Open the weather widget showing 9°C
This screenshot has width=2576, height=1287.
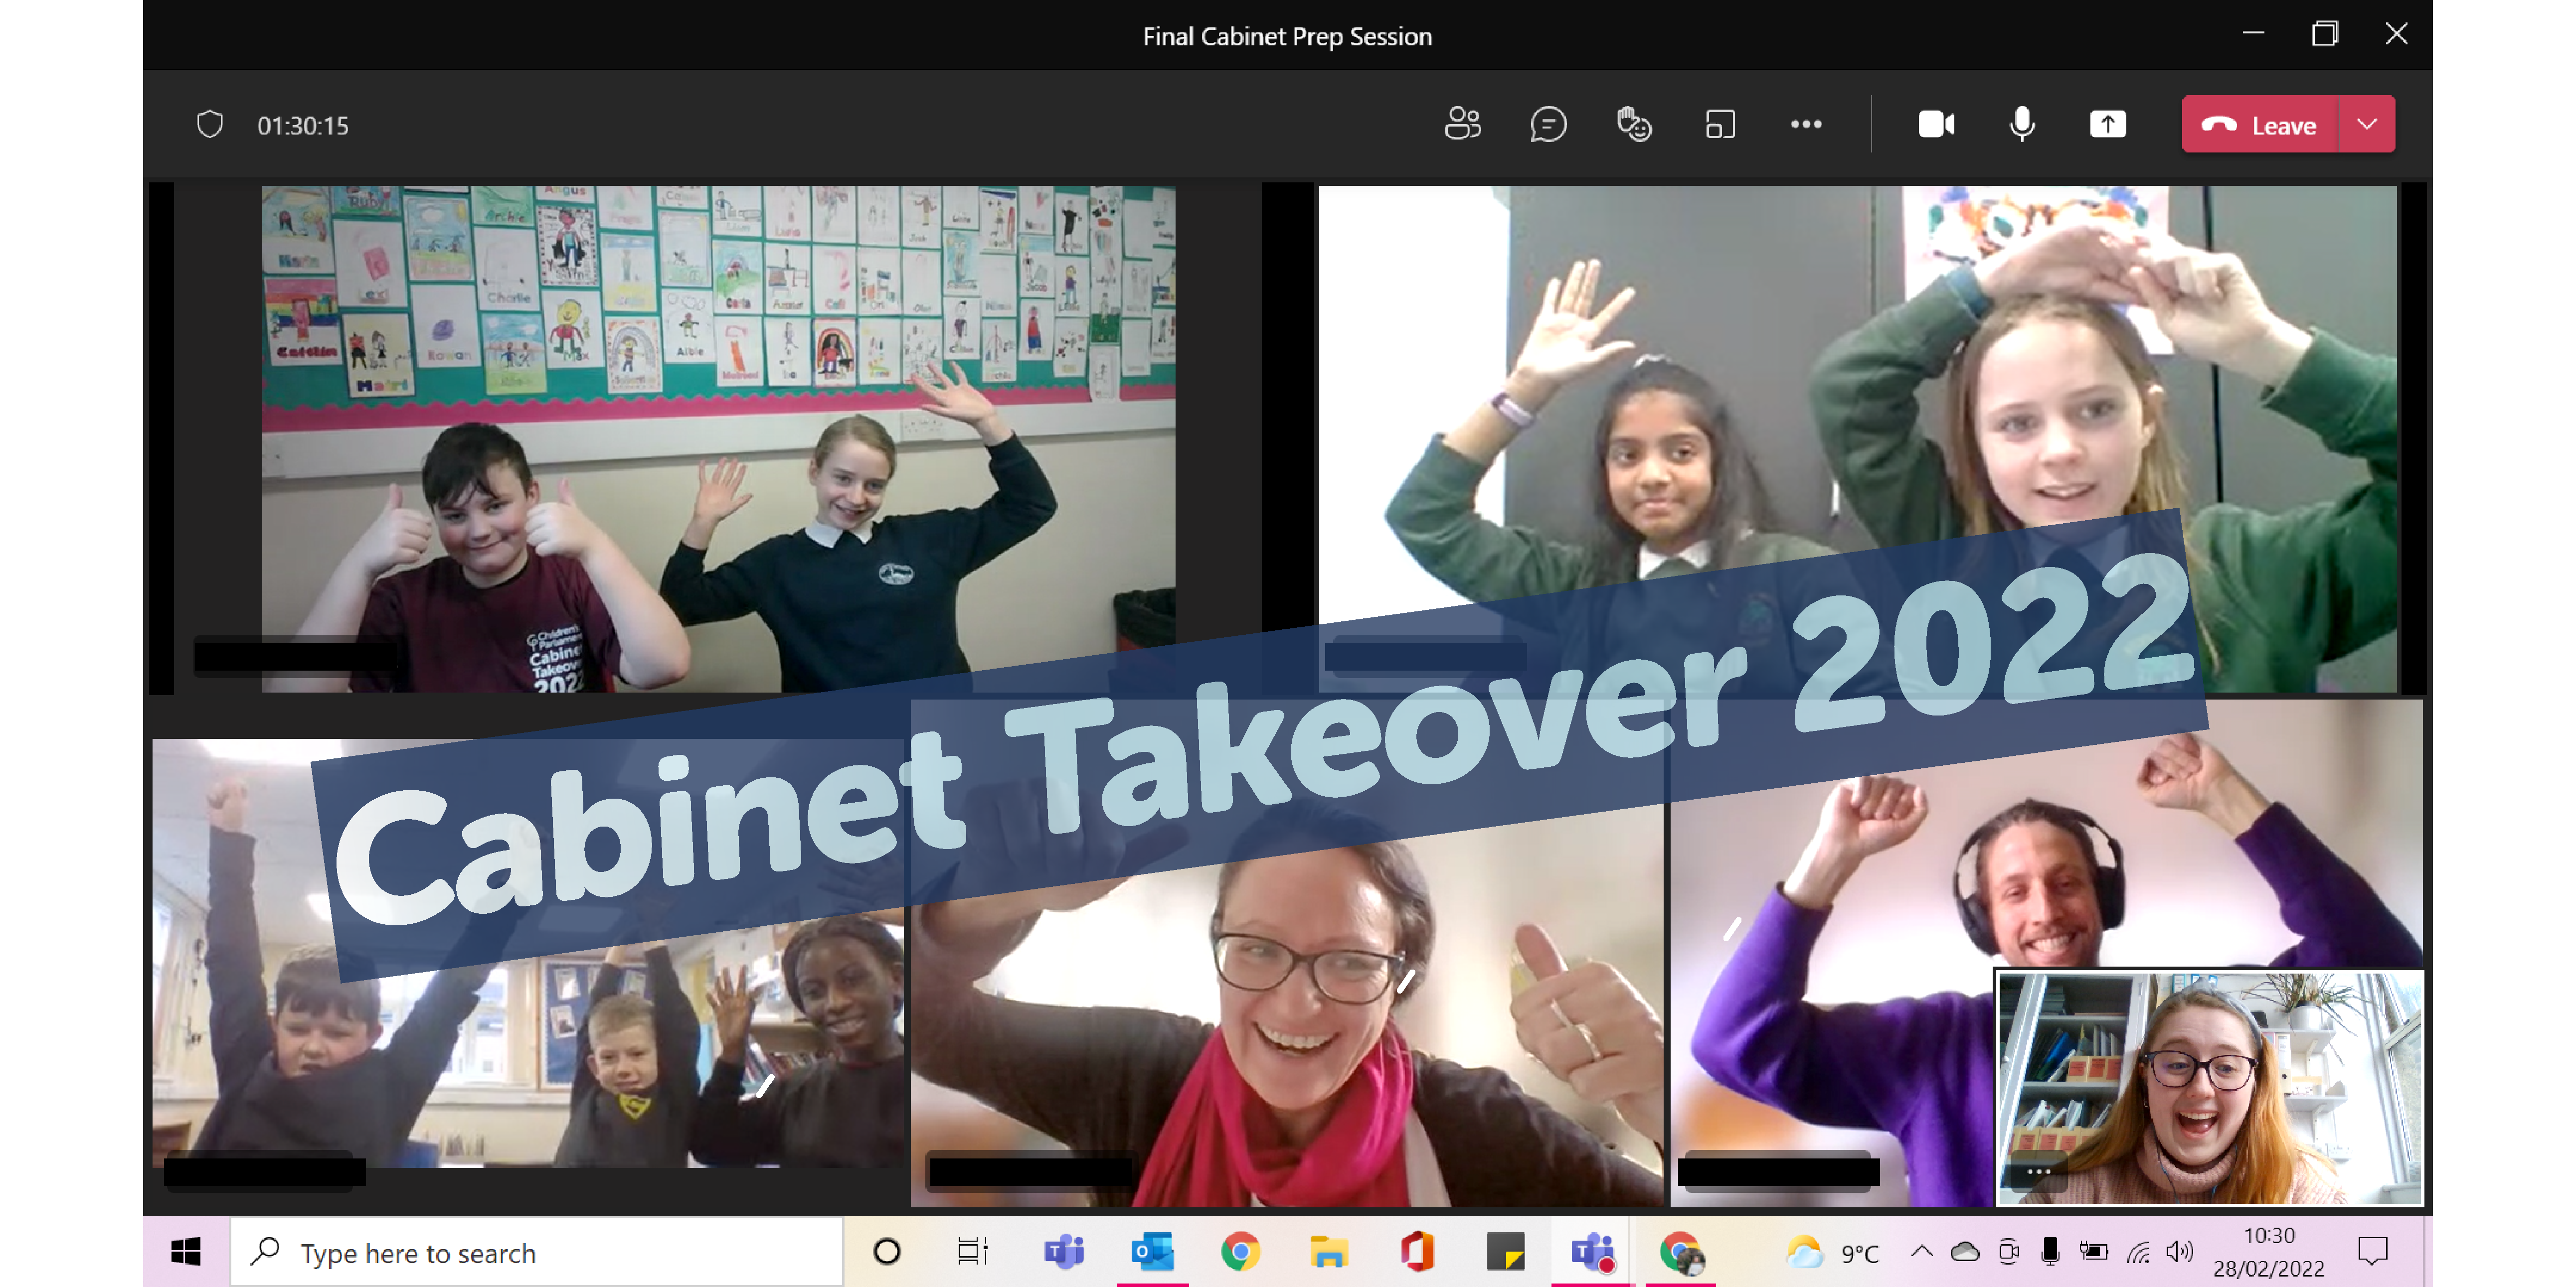(1832, 1252)
